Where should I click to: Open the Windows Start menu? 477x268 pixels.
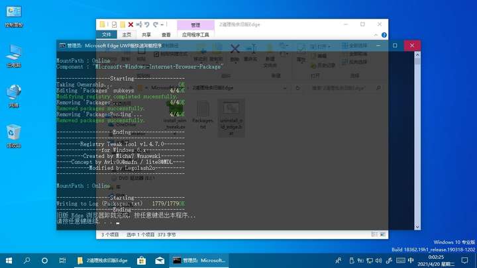(x=9, y=261)
